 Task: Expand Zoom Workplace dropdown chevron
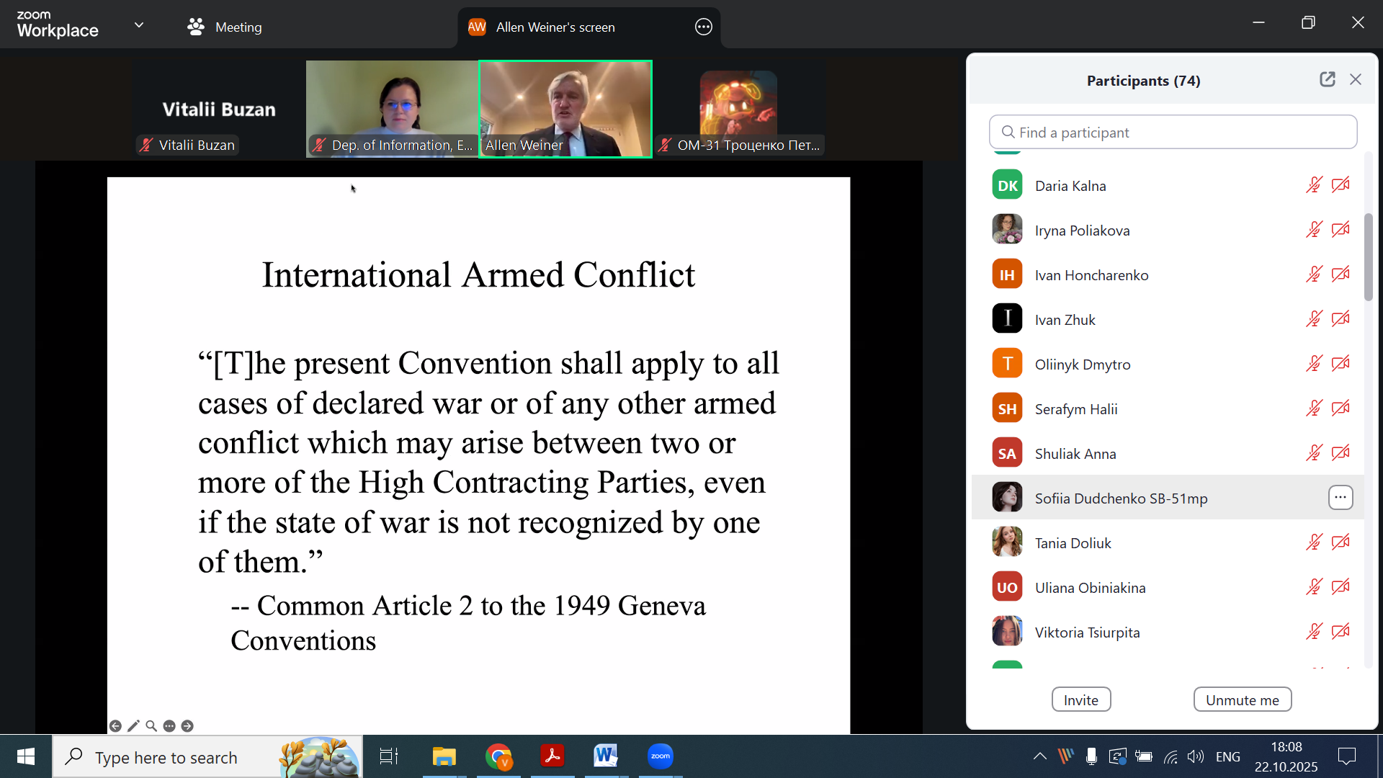(139, 25)
